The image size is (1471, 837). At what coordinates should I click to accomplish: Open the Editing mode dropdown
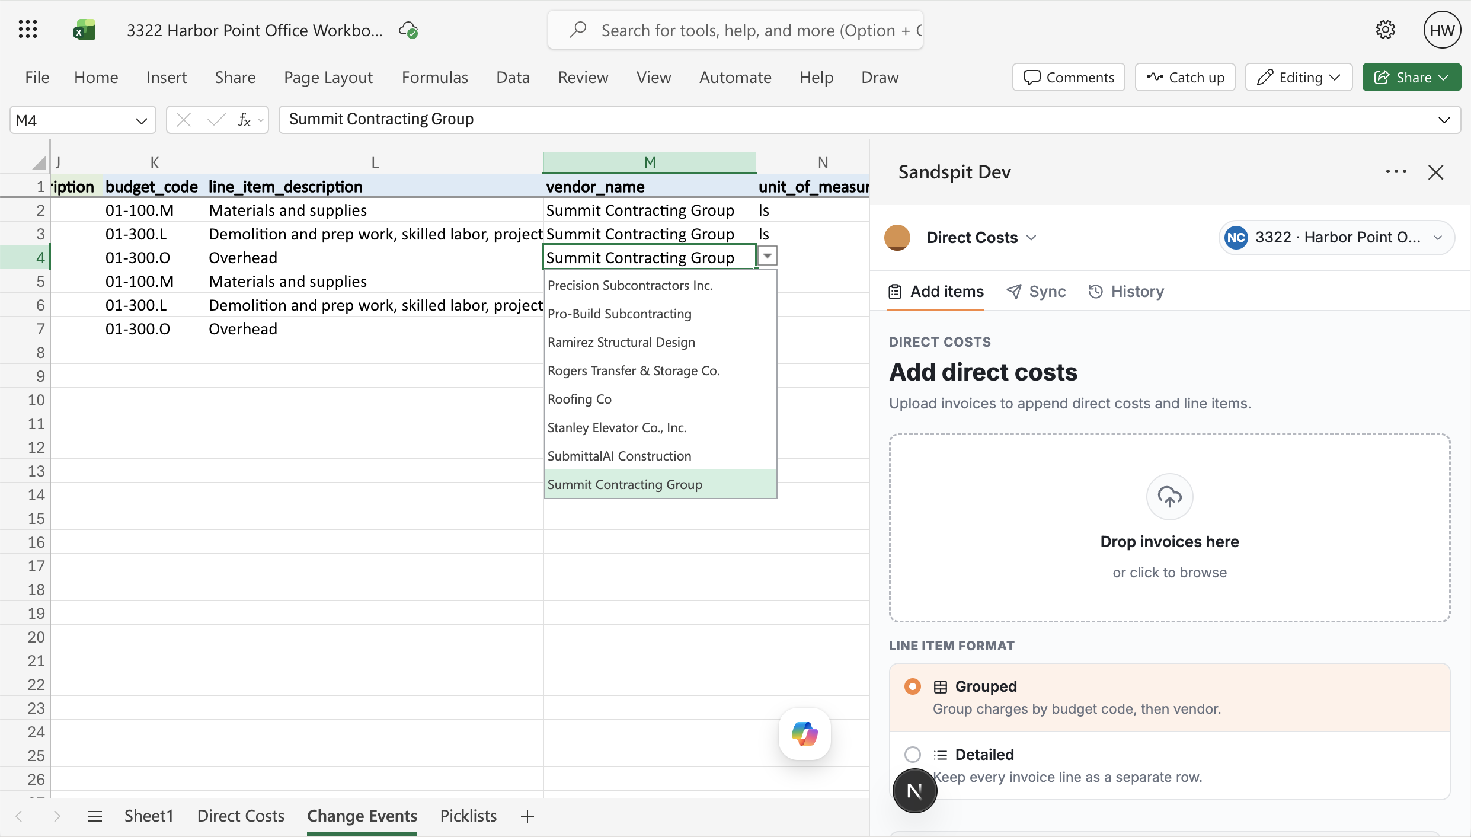point(1299,77)
